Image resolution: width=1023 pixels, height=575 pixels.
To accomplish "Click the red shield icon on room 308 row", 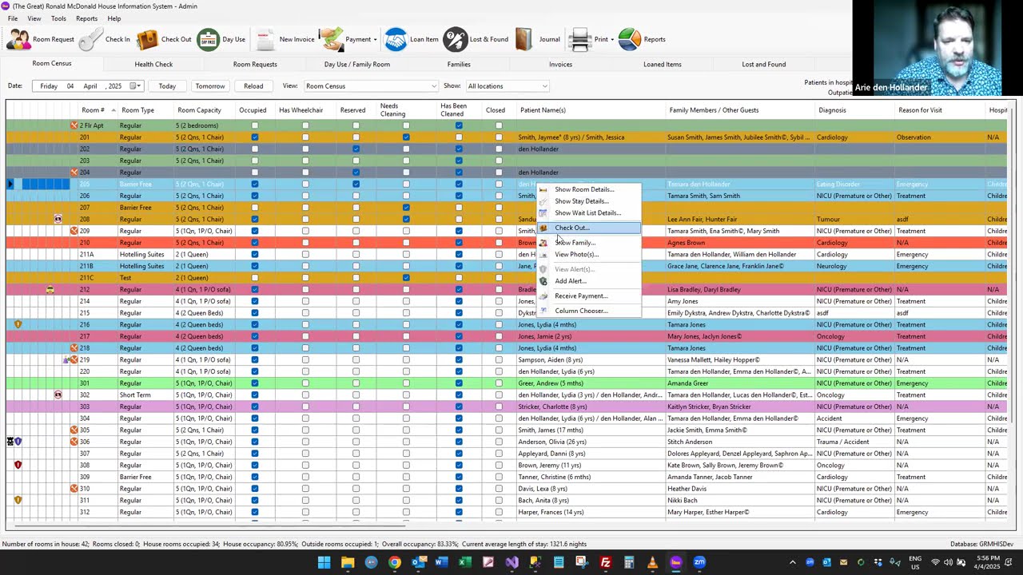I will pyautogui.click(x=18, y=466).
